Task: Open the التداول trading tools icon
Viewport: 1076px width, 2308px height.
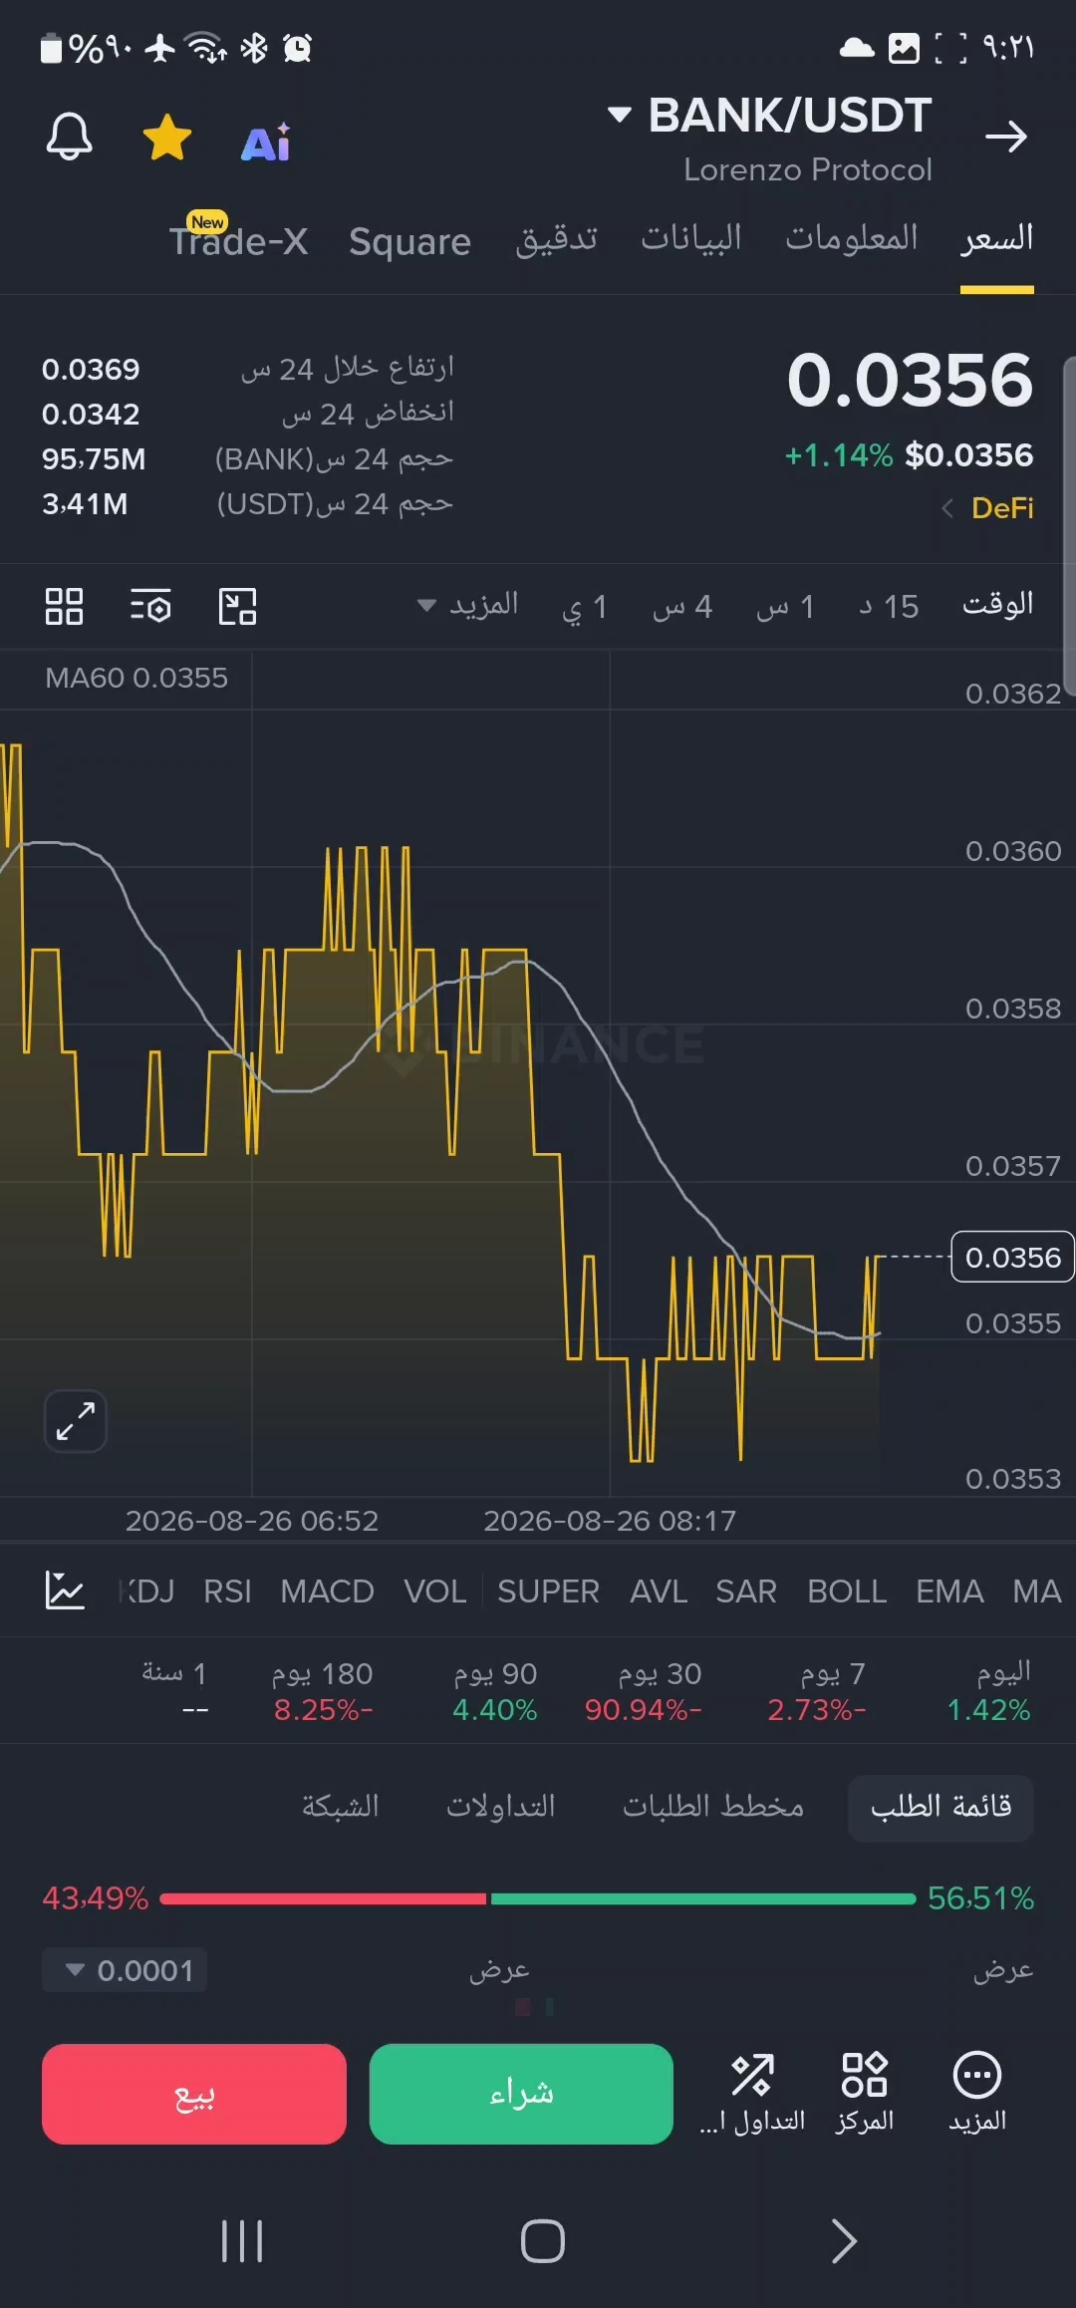Action: point(752,2092)
